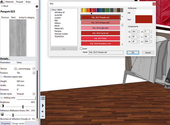Click the minus zoom-out icon

(42, 116)
